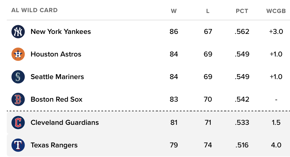Open the Houston Astros team link
The image size is (290, 157).
click(56, 54)
